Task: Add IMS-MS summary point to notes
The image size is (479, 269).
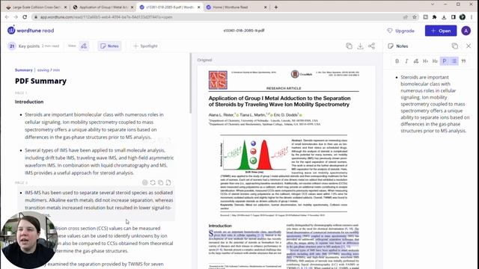Action: tap(168, 182)
